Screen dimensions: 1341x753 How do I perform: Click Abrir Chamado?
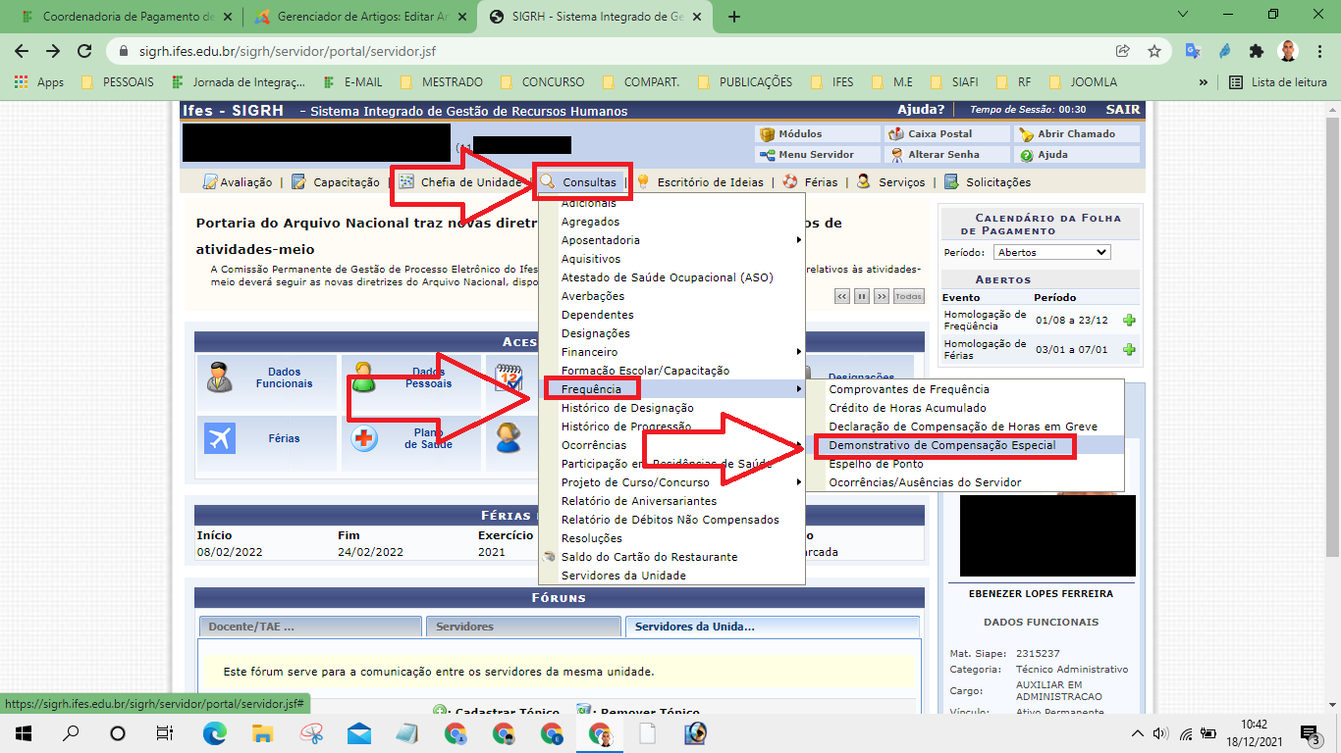pyautogui.click(x=1077, y=134)
